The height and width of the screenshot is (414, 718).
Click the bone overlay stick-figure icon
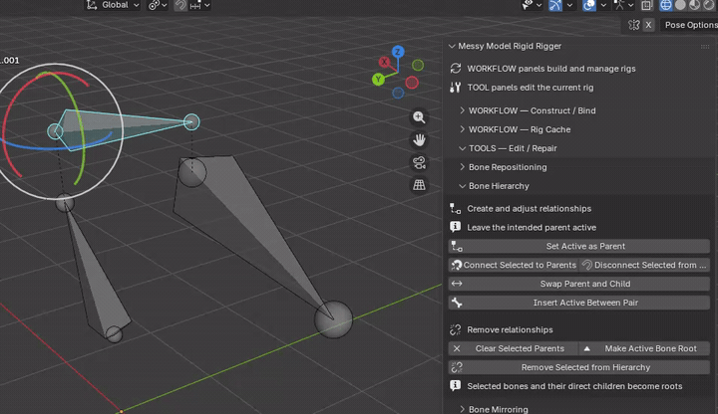point(619,5)
